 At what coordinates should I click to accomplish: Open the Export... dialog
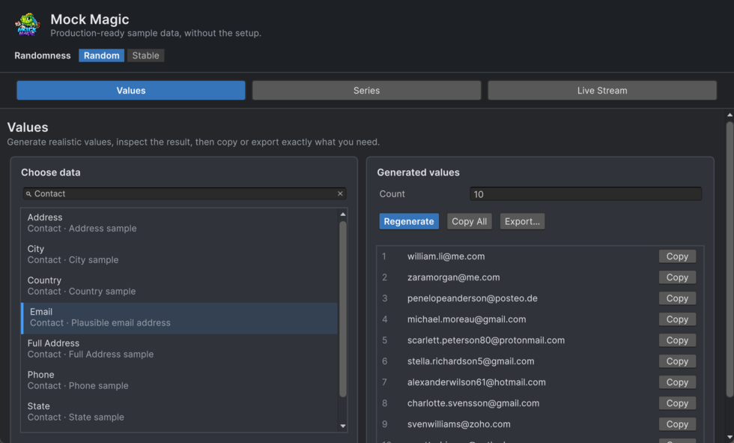[x=522, y=222]
